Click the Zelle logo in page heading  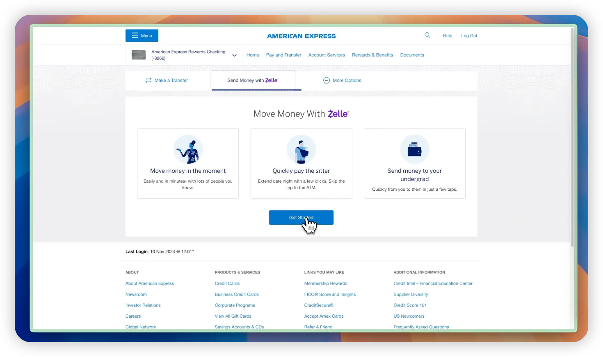point(338,114)
